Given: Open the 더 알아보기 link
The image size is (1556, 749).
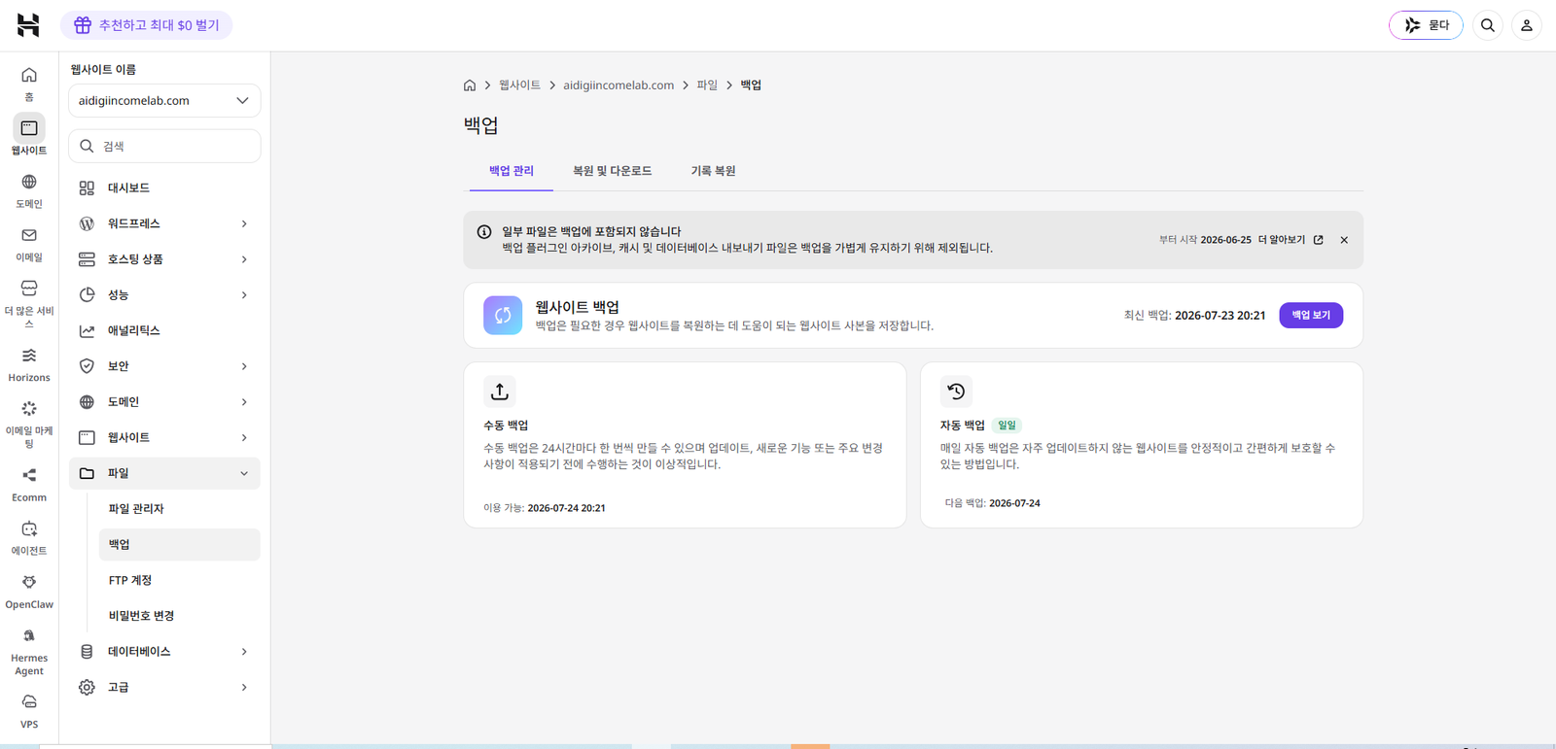Looking at the screenshot, I should click(1291, 240).
